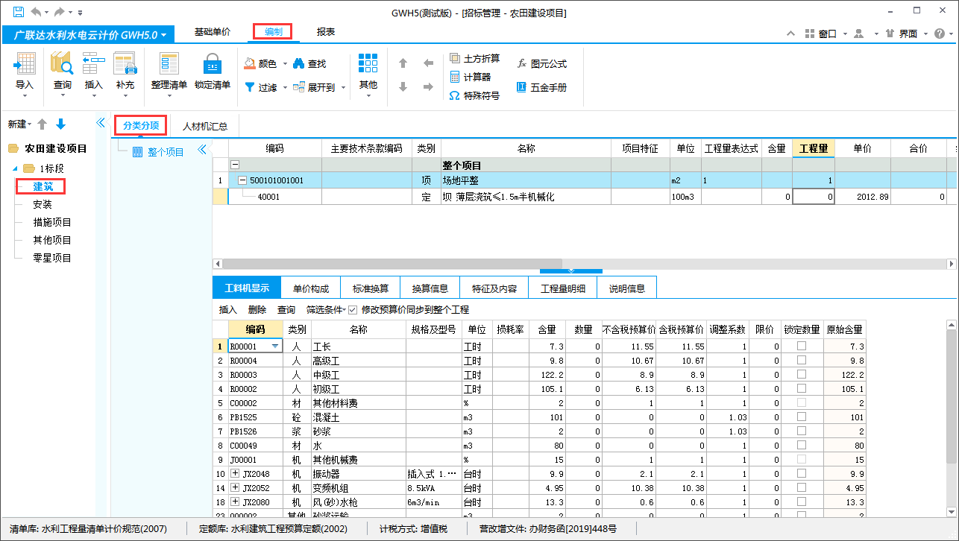959x541 pixels.
Task: Click 锁定清单 lock list icon
Action: point(213,64)
